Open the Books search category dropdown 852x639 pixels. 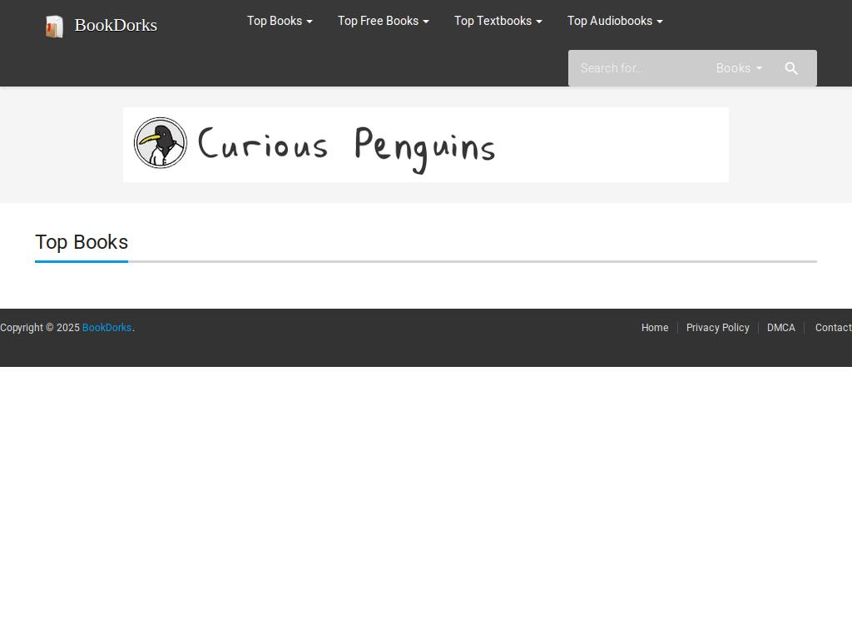point(739,68)
